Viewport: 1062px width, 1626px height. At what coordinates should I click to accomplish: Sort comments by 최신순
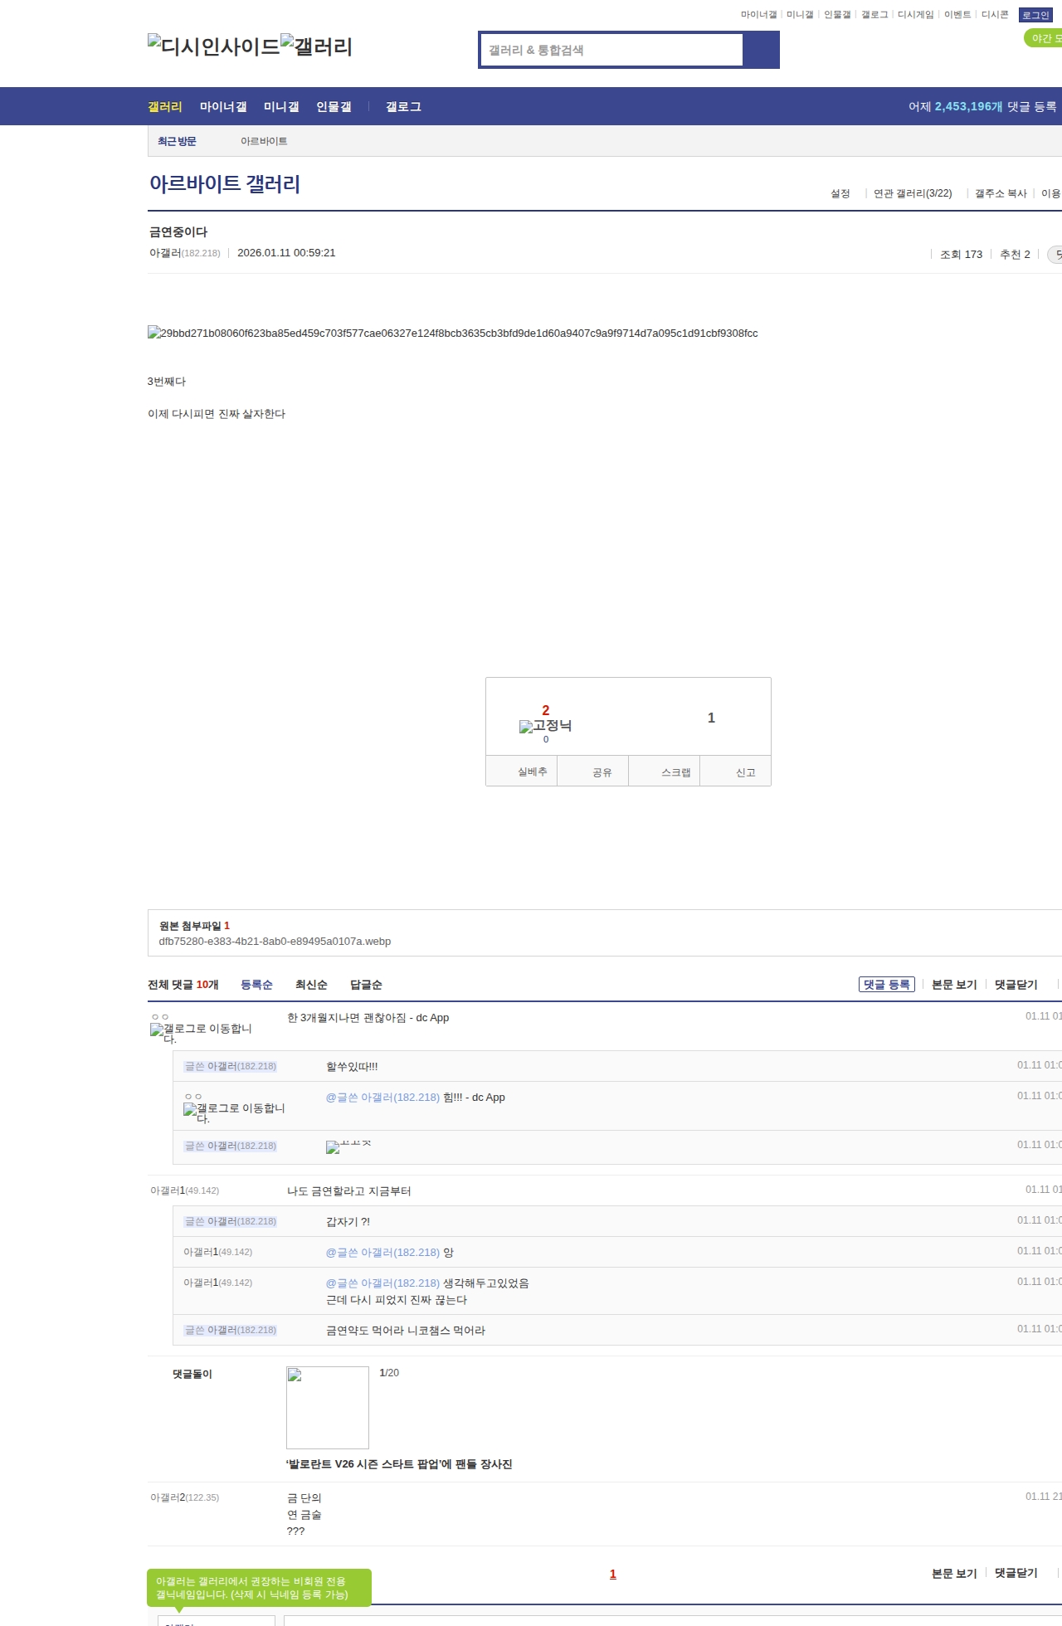pyautogui.click(x=311, y=985)
